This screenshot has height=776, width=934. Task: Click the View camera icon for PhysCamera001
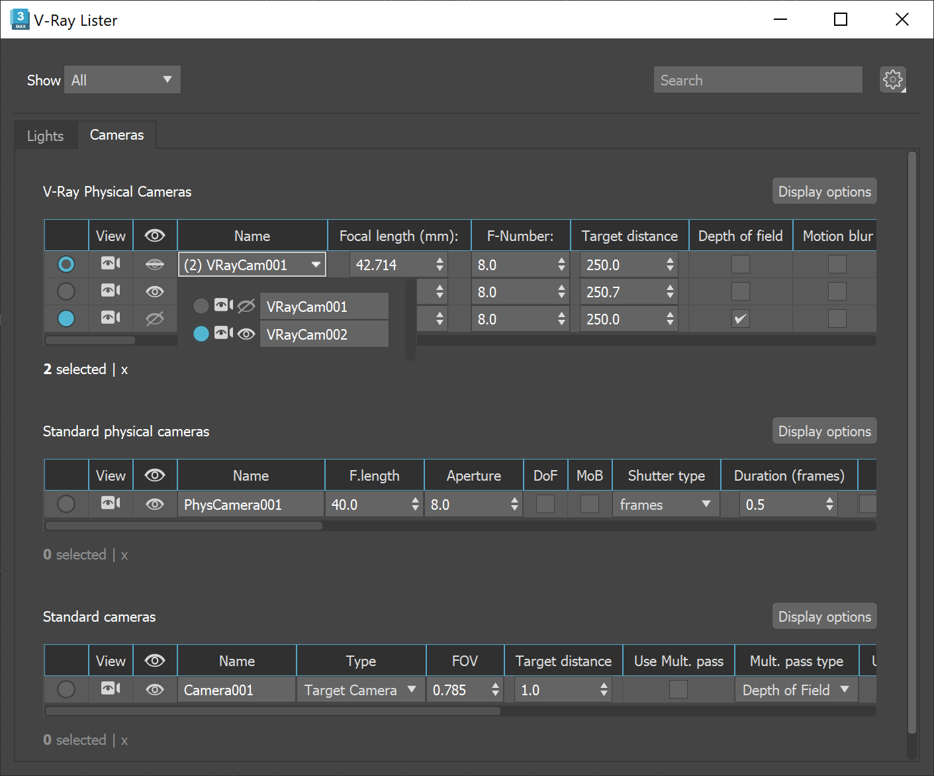110,504
